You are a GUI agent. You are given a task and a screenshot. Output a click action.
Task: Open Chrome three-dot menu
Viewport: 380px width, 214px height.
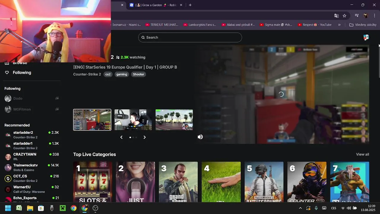click(x=374, y=16)
